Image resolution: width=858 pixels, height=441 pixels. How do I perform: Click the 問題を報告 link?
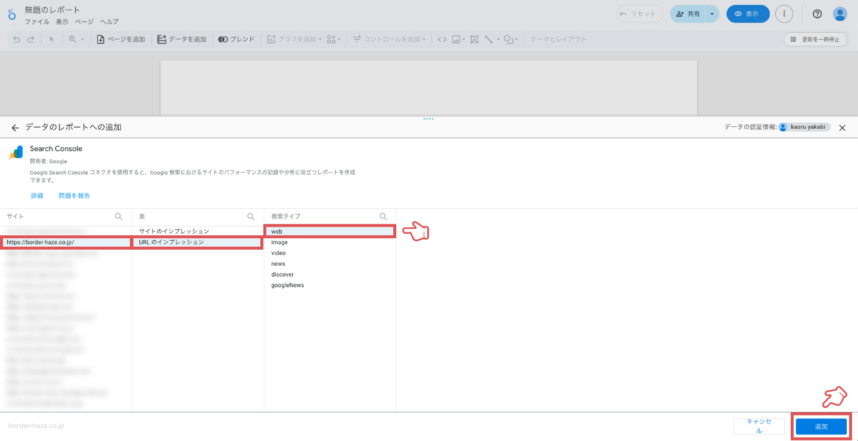pyautogui.click(x=74, y=195)
